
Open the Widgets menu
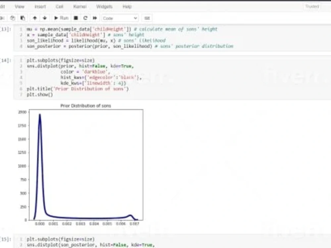(104, 7)
